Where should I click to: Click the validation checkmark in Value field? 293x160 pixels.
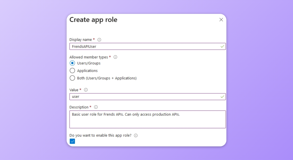point(222,97)
